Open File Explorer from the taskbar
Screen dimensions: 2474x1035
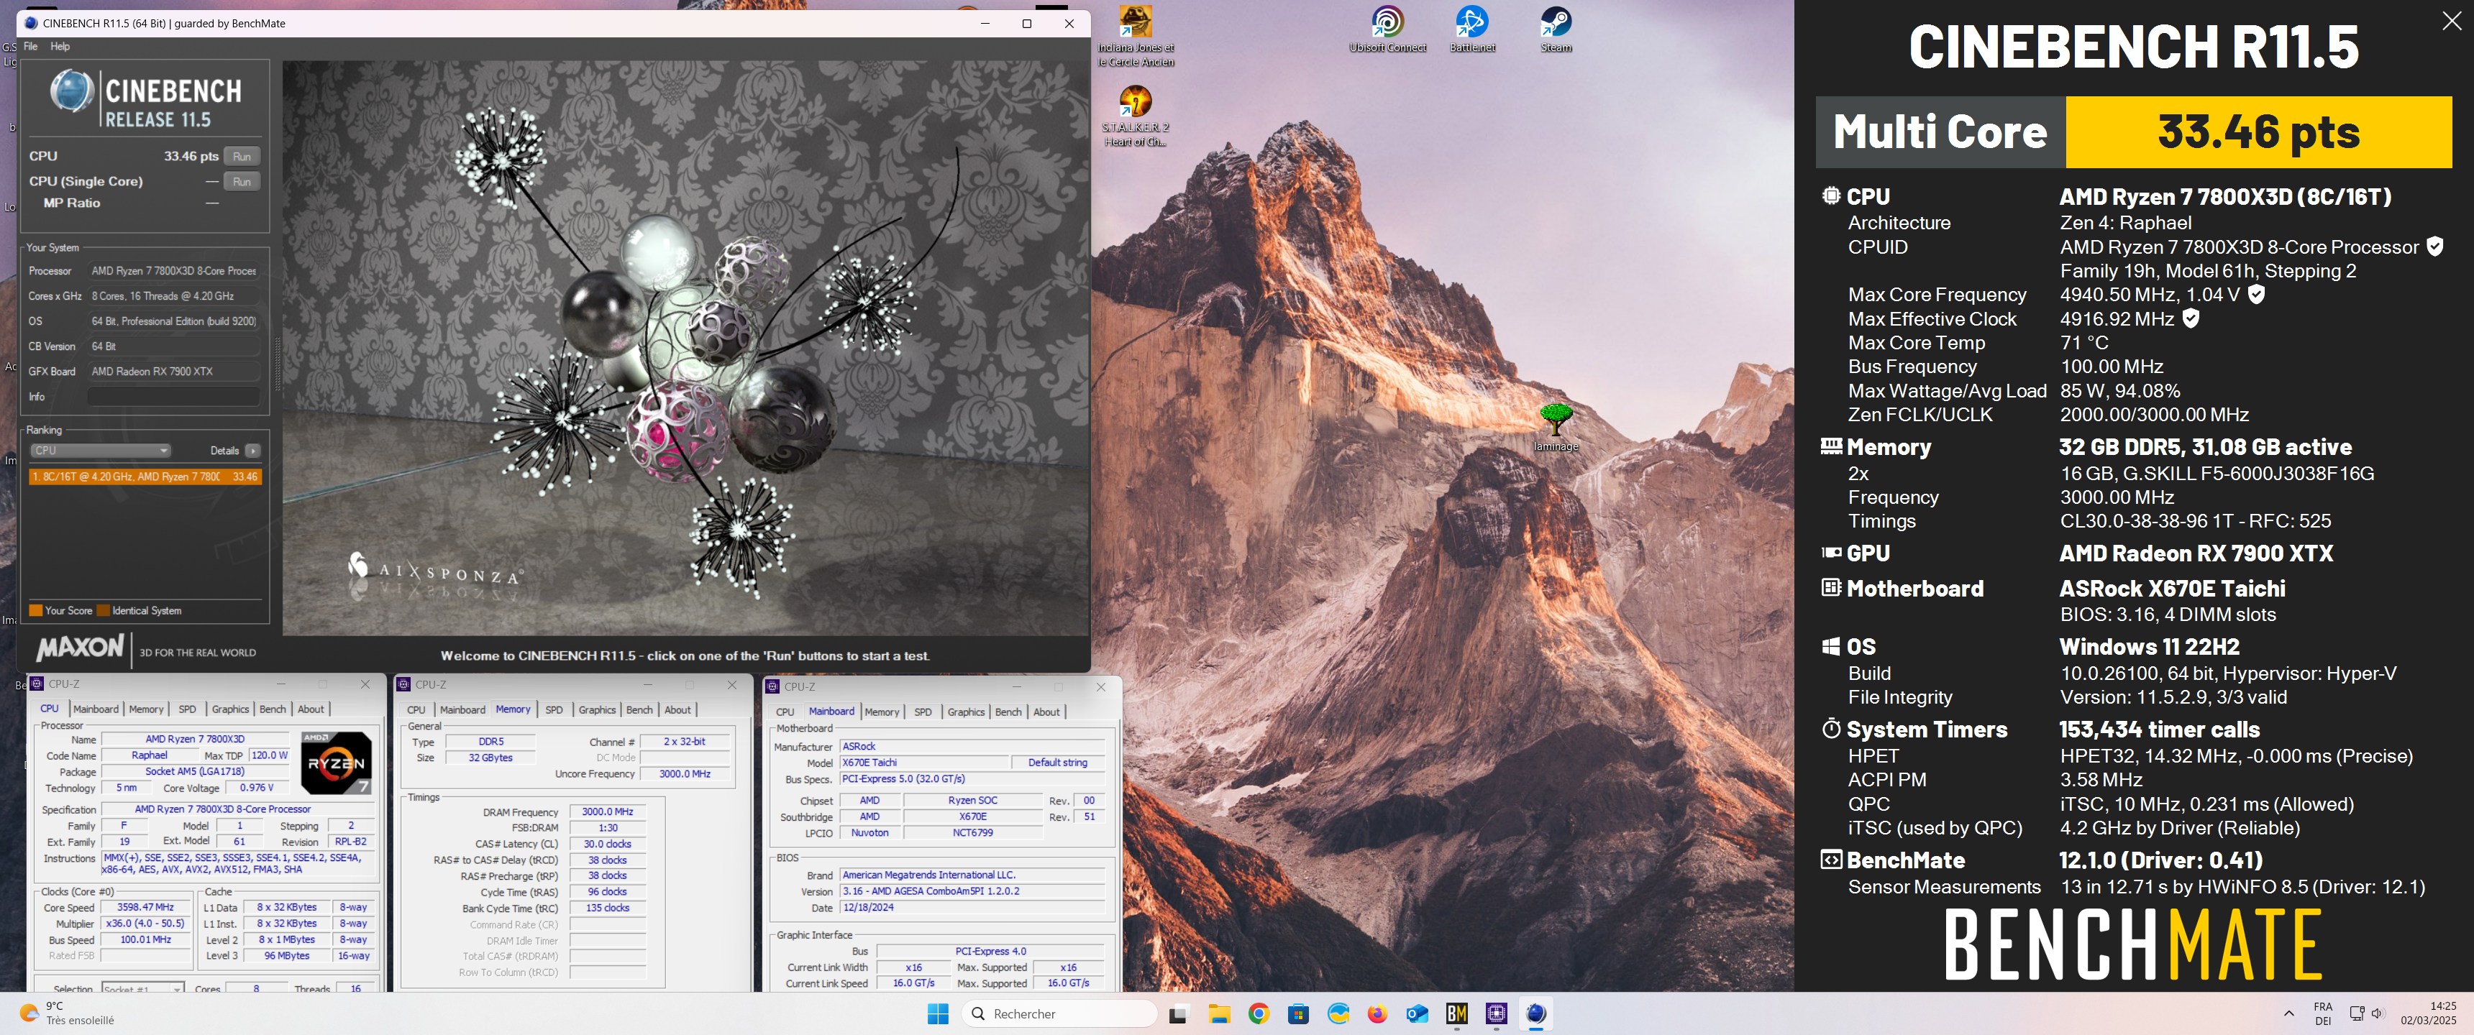pos(1219,1013)
